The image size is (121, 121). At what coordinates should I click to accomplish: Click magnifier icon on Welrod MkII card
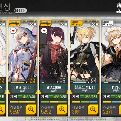point(93,110)
